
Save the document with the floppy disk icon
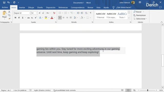(x=4, y=2)
